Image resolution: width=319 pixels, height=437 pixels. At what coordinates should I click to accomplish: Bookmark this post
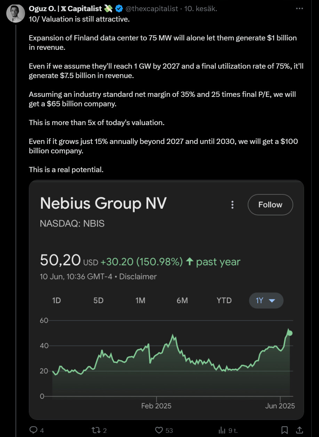[x=284, y=430]
